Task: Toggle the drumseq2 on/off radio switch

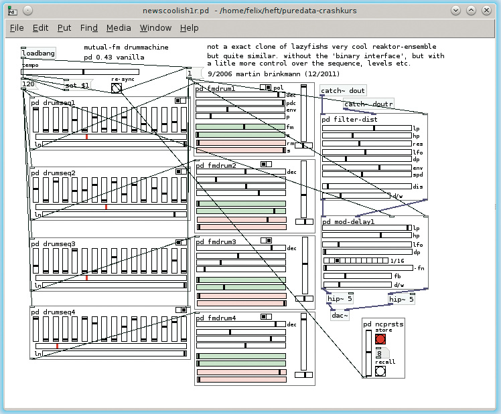Action: pos(181,172)
